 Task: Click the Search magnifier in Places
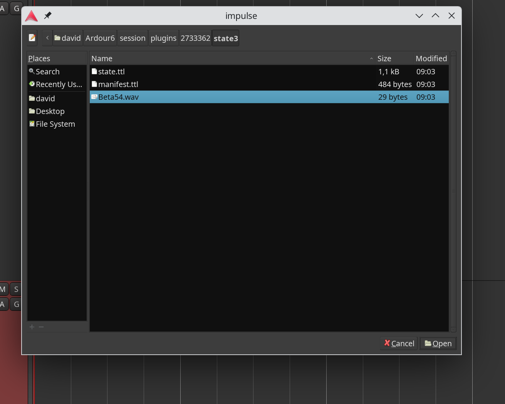32,71
